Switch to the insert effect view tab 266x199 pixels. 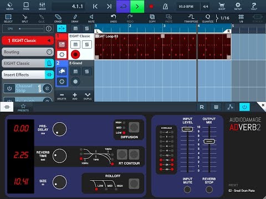[7, 107]
